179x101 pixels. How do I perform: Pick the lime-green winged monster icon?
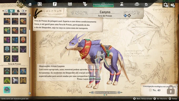[7, 80]
